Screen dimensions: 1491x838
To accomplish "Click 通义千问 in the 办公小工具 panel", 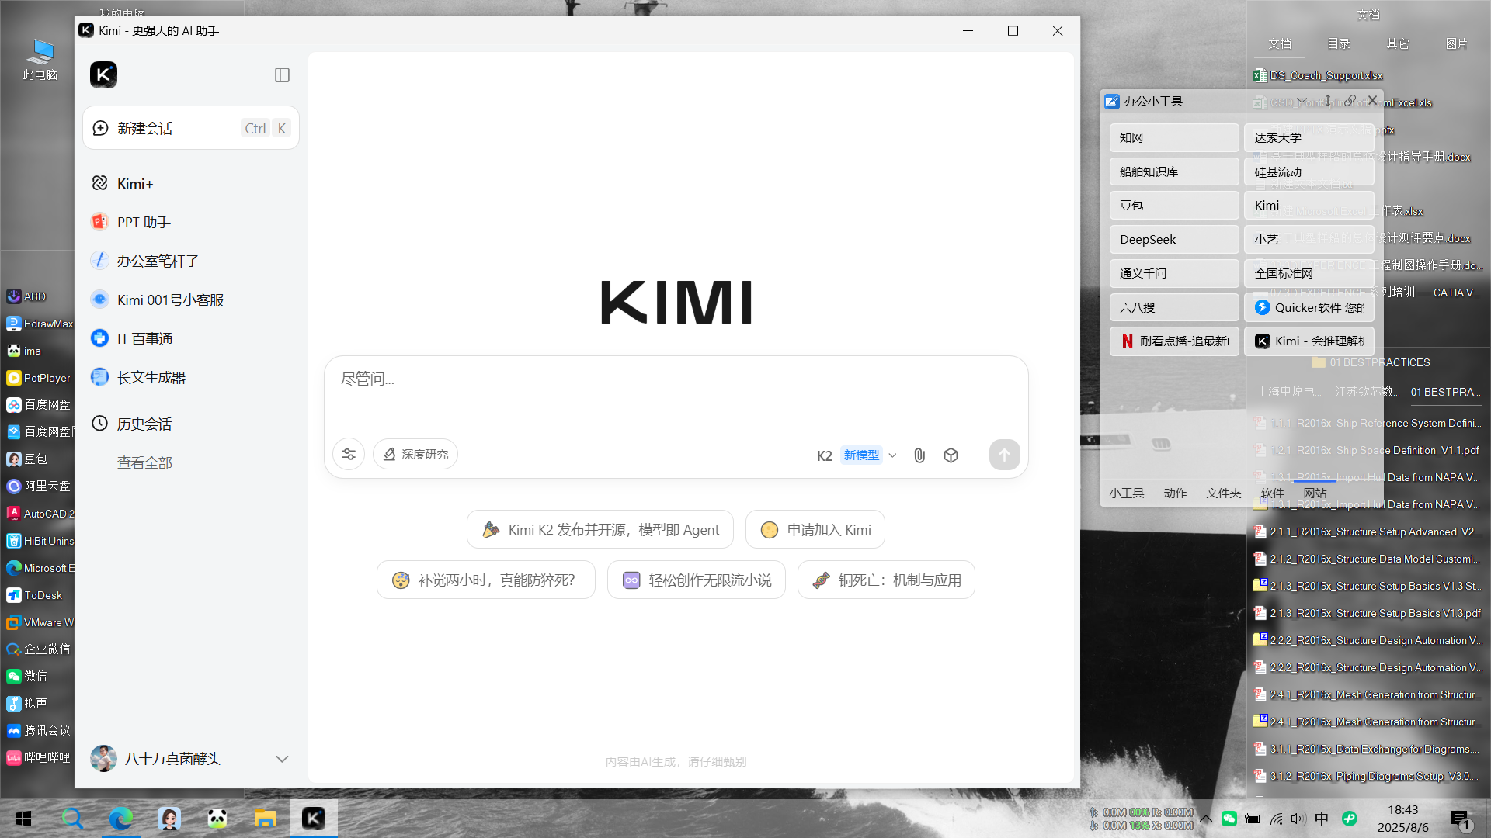I will [x=1174, y=273].
